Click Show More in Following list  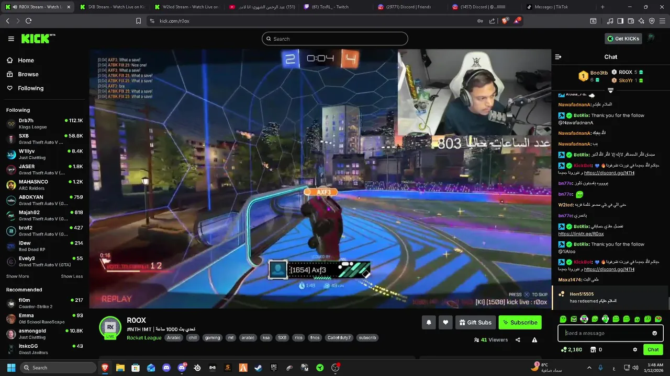point(17,276)
